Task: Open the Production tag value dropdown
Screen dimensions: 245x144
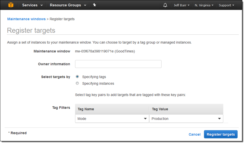Action: [x=186, y=118]
